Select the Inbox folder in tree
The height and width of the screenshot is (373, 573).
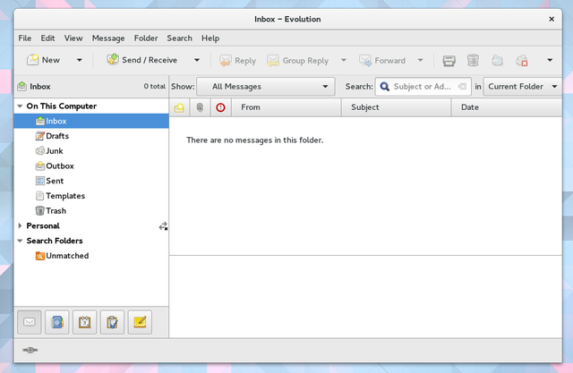click(x=91, y=121)
